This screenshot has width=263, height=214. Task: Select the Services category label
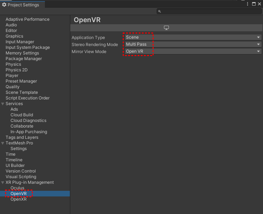point(14,104)
